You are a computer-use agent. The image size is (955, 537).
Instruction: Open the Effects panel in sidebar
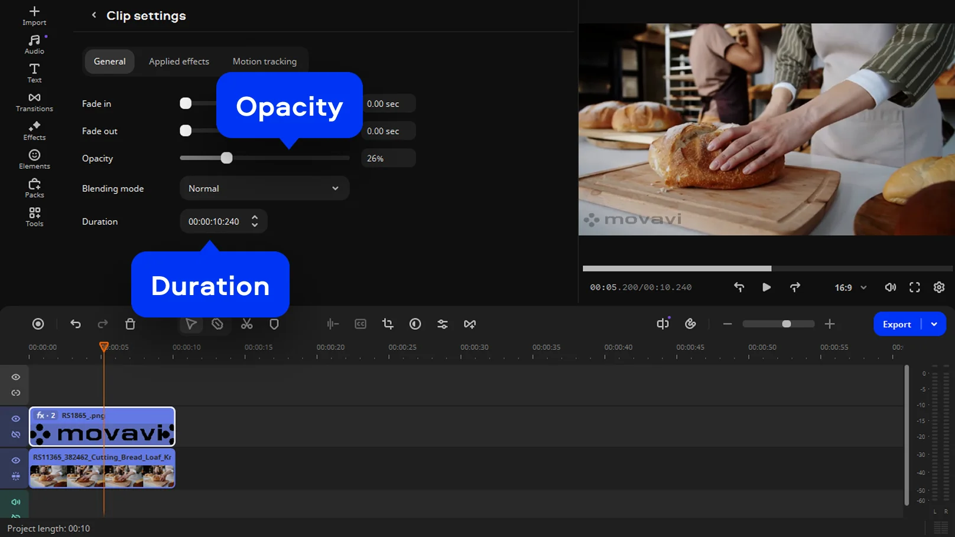(34, 130)
